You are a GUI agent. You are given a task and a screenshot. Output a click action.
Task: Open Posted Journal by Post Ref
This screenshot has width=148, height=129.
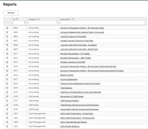pos(73,62)
